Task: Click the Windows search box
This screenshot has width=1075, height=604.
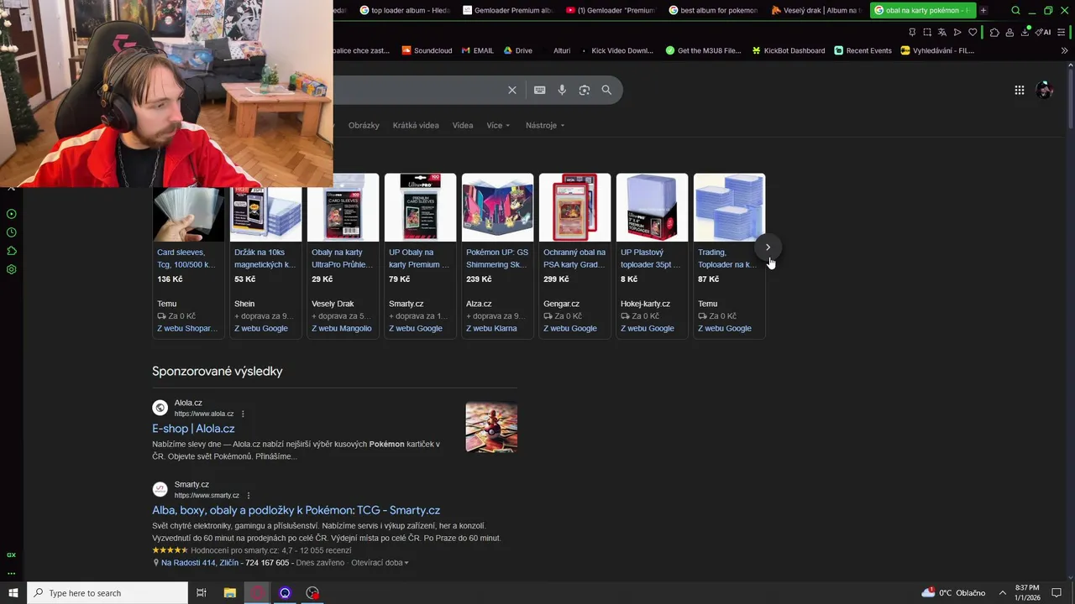Action: [x=107, y=593]
